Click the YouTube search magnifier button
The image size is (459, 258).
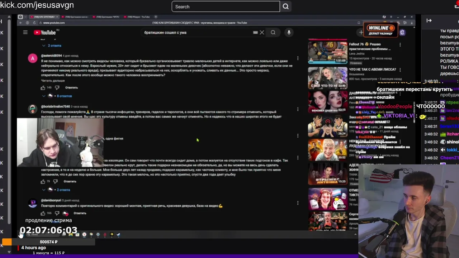(273, 32)
